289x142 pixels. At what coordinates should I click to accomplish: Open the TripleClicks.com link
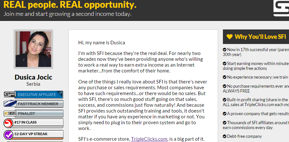point(149,139)
